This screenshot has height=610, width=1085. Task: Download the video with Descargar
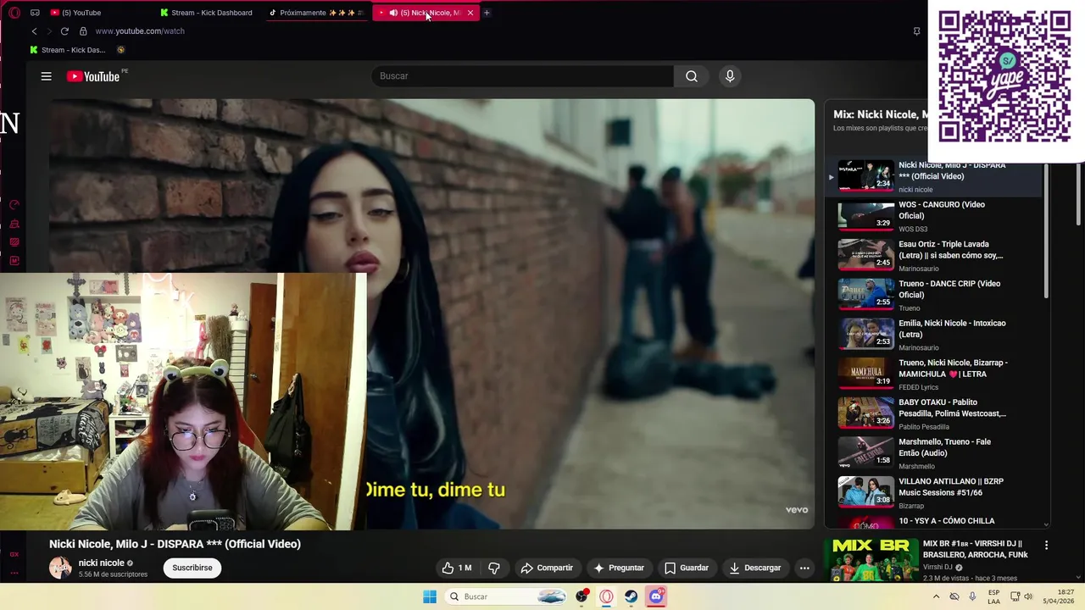pos(755,568)
